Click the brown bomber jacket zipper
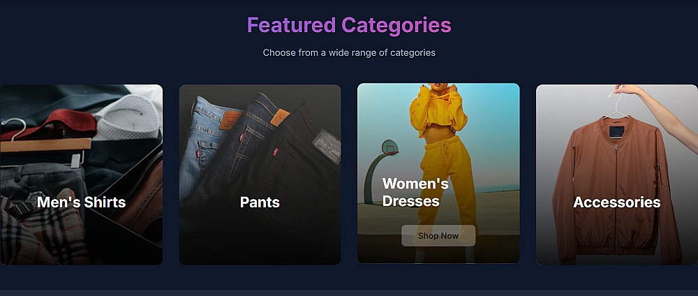 [617, 196]
